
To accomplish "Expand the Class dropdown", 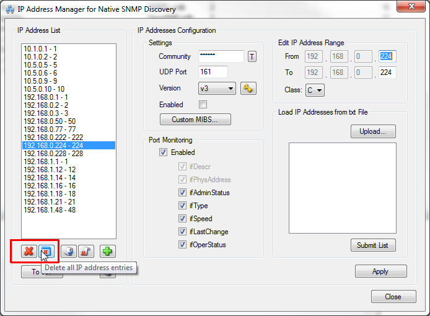I will (314, 90).
